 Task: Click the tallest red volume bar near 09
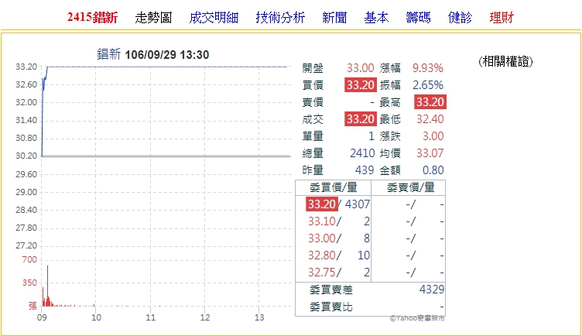pos(47,286)
